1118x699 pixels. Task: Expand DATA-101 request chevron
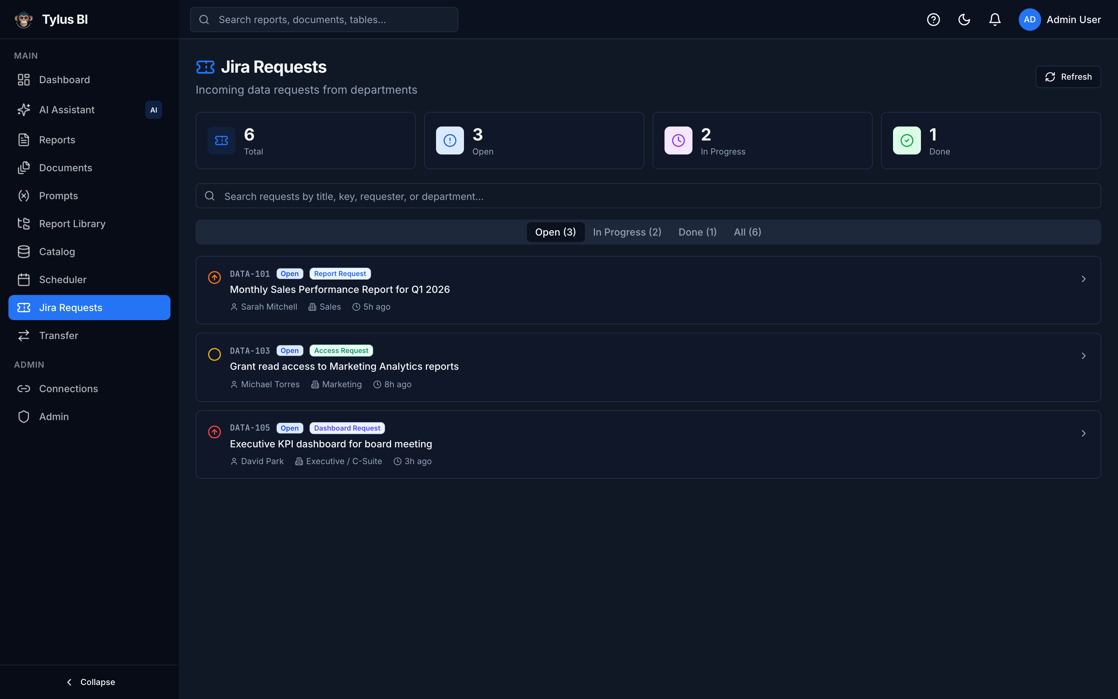coord(1083,279)
